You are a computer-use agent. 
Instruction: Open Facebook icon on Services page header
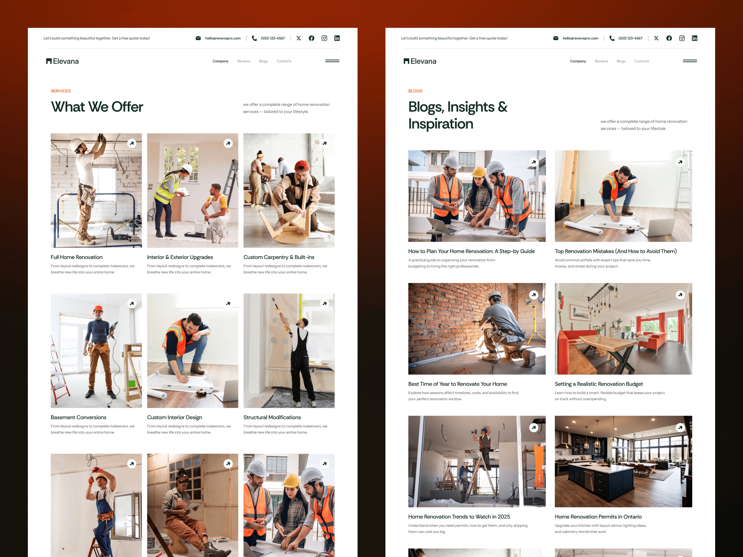tap(311, 38)
